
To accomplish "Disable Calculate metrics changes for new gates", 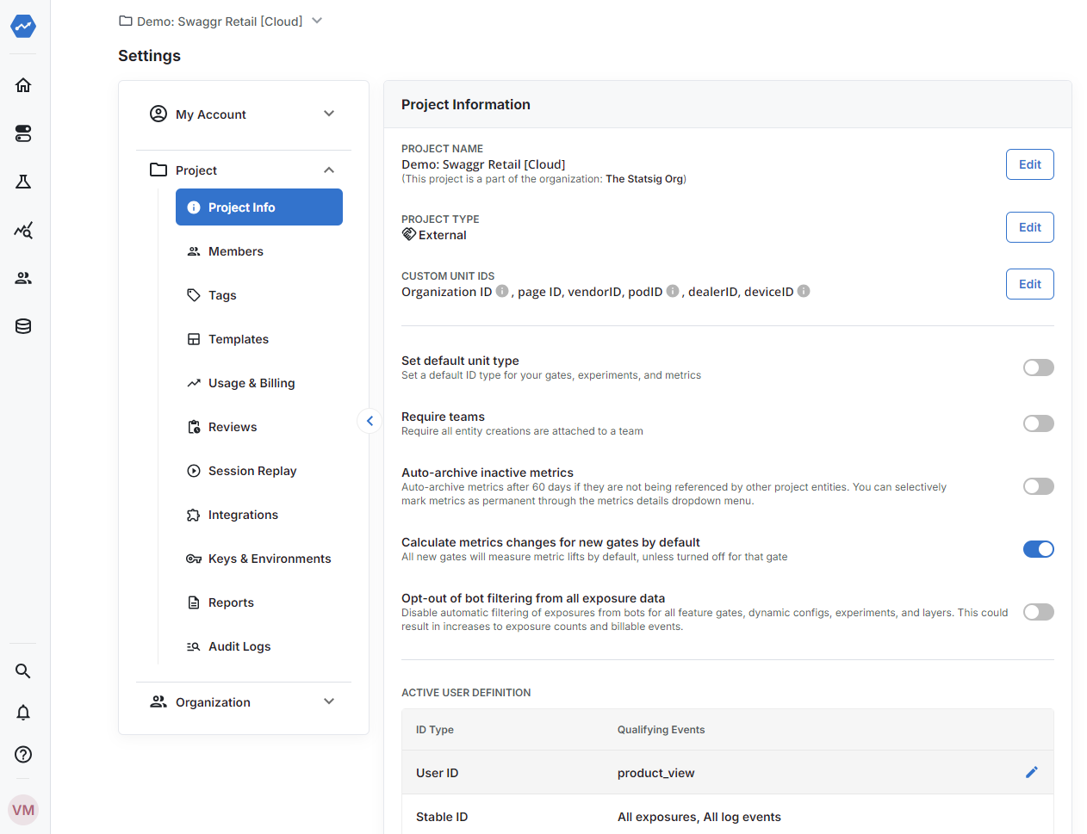I will (x=1038, y=549).
